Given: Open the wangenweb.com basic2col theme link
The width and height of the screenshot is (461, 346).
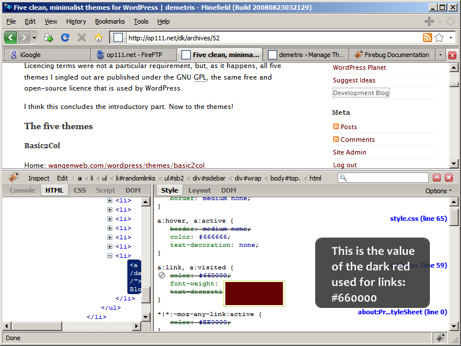Looking at the screenshot, I should [x=126, y=166].
